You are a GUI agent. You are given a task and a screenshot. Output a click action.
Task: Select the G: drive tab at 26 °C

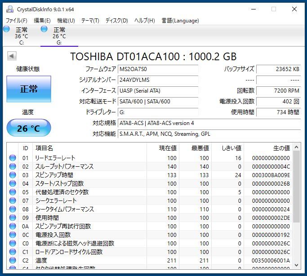click(59, 36)
